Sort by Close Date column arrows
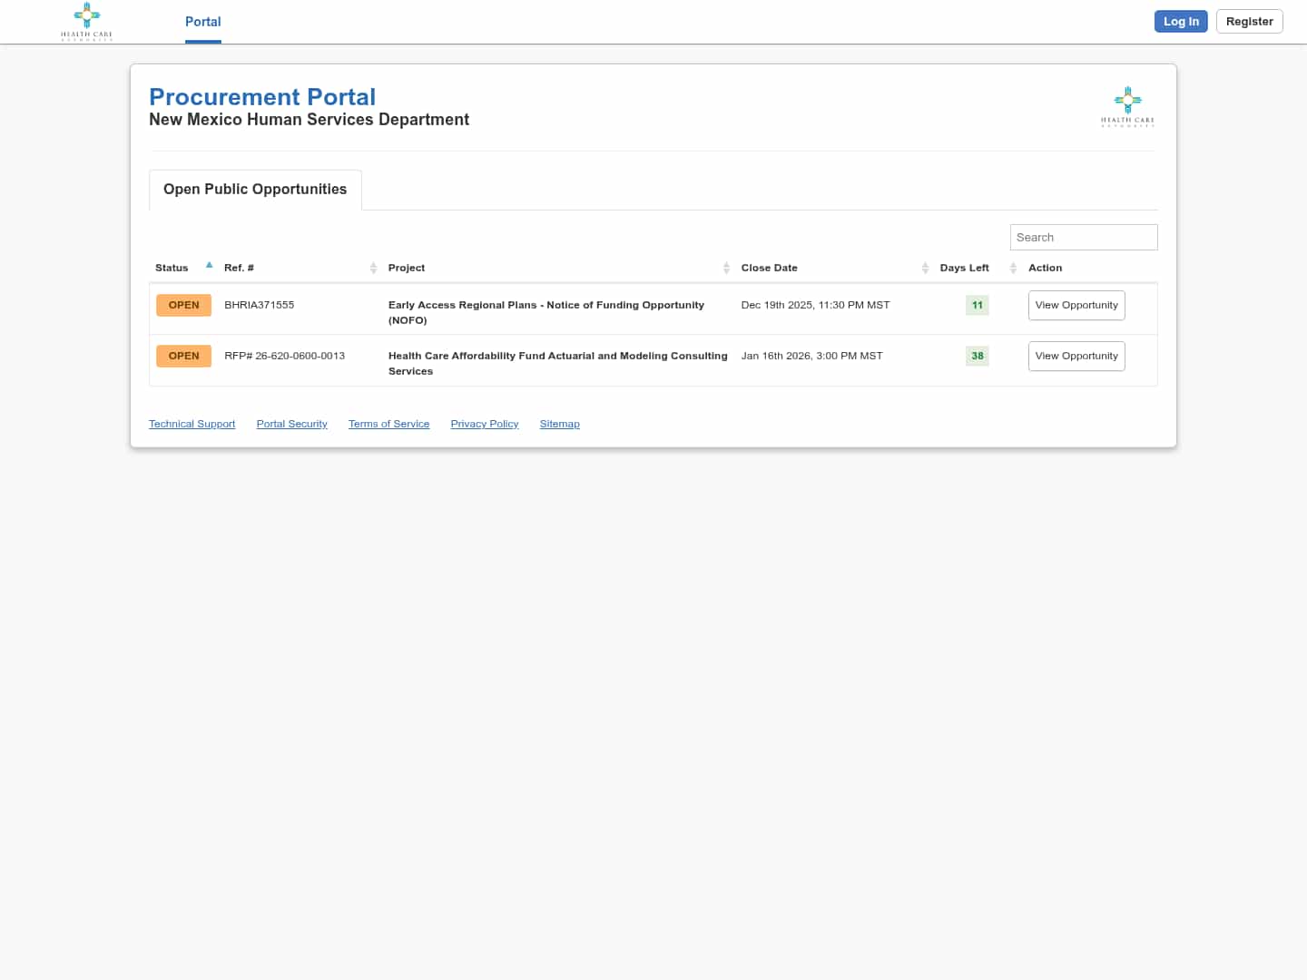Viewport: 1307px width, 980px height. [925, 268]
